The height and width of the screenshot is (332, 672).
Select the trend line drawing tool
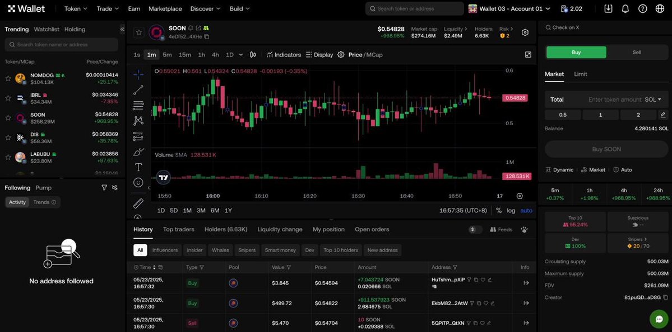(x=138, y=90)
